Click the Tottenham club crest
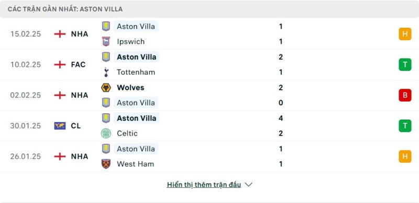Viewport: 419px width, 203px height. 106,72
